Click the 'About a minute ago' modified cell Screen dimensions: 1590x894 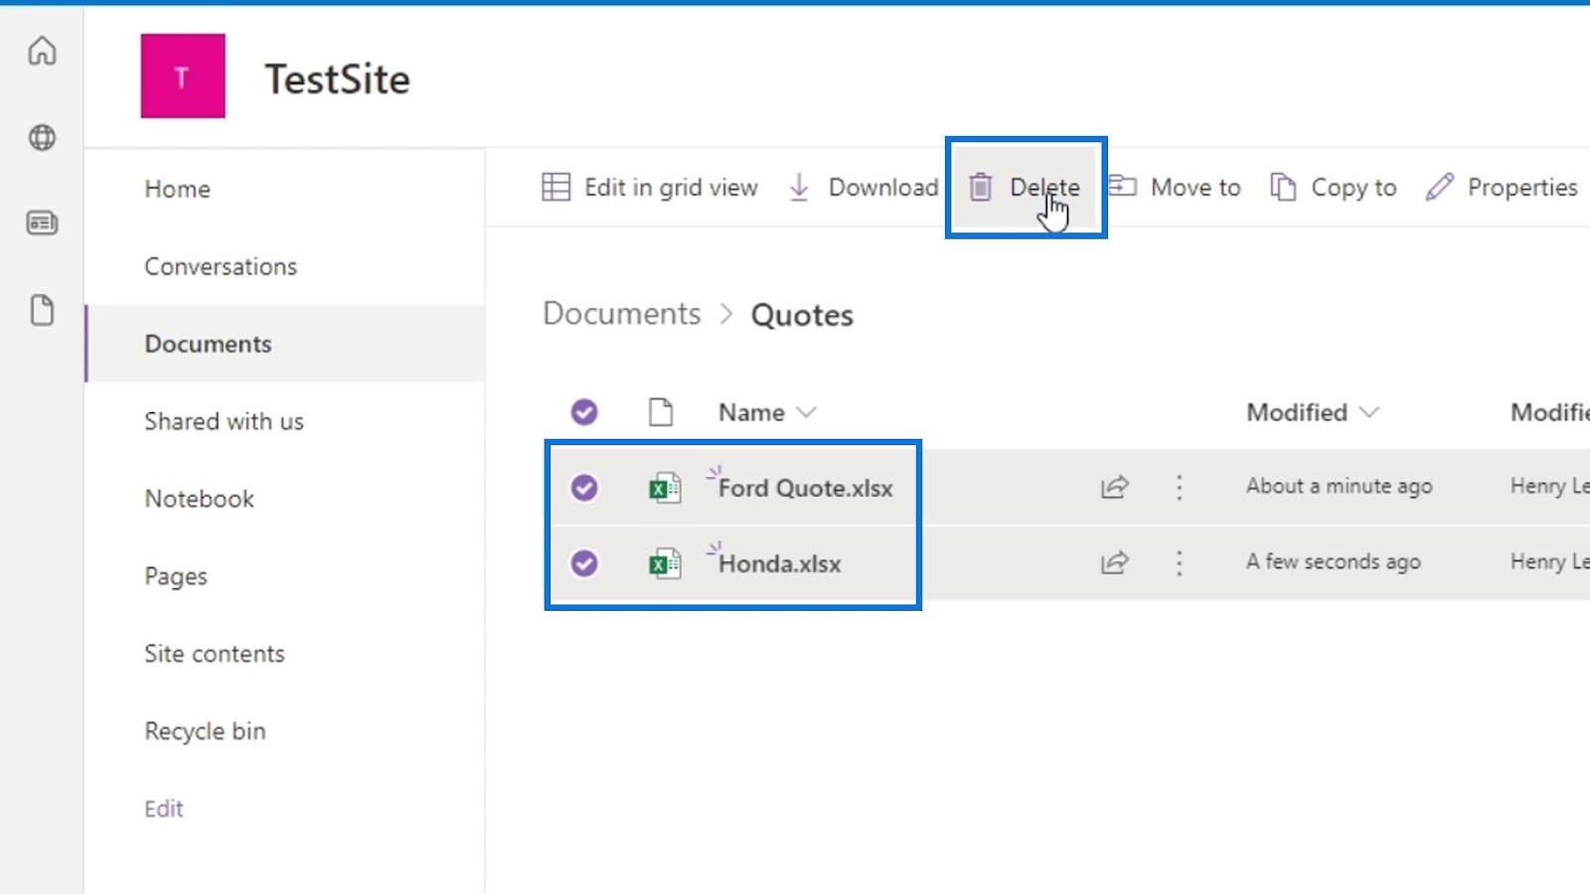[x=1339, y=486]
